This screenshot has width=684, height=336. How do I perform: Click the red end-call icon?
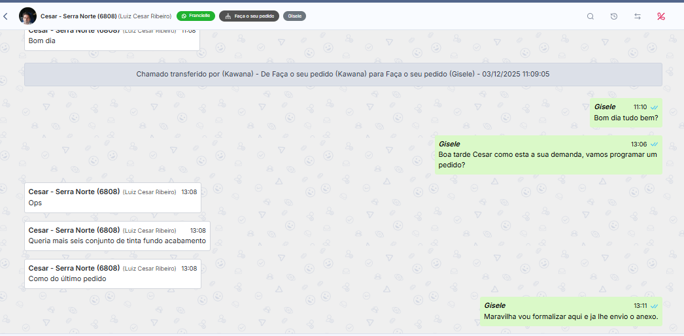tap(661, 16)
